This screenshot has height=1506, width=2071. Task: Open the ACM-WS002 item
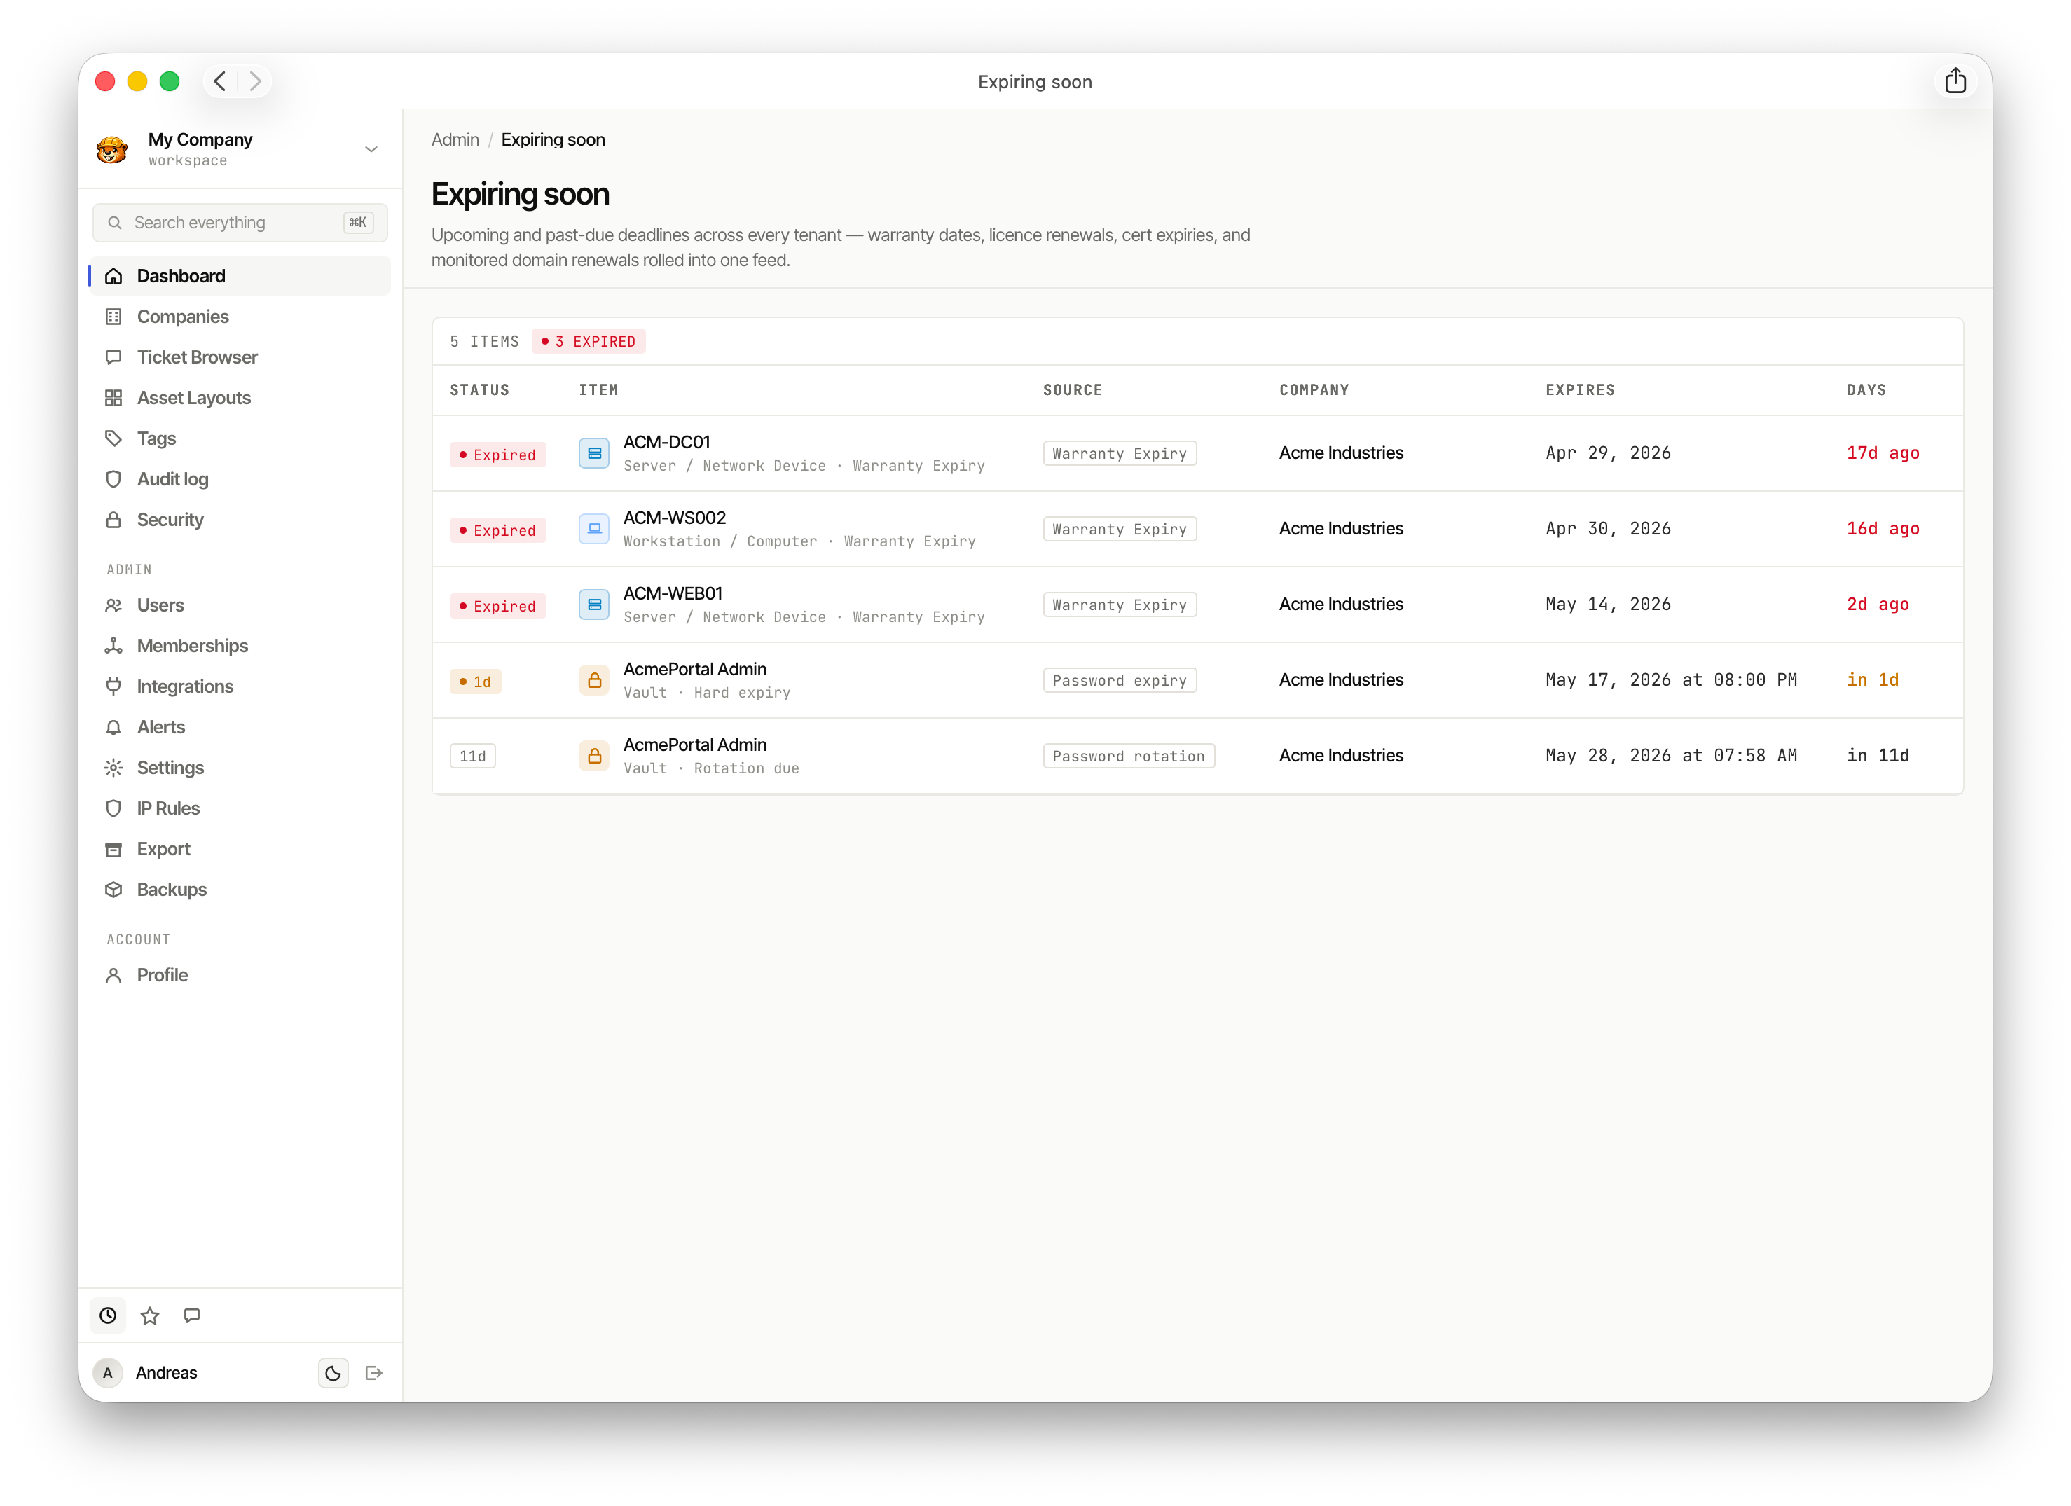click(675, 518)
